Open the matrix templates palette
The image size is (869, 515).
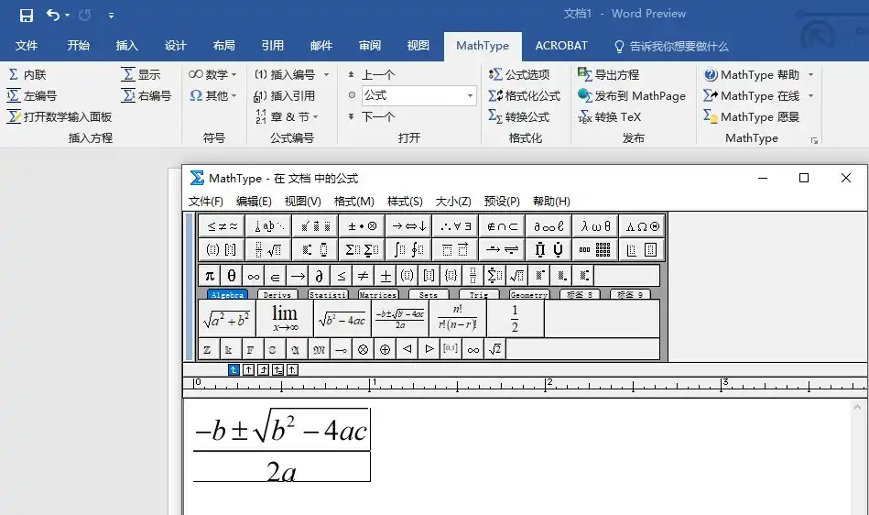595,249
